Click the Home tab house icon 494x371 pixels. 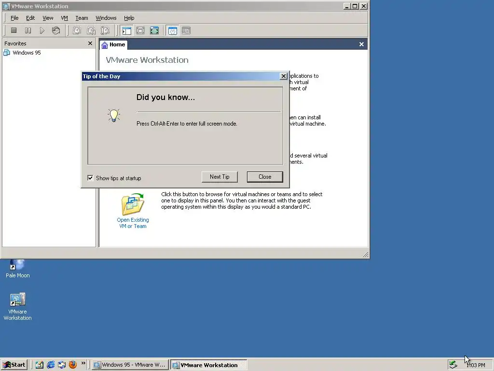[105, 45]
